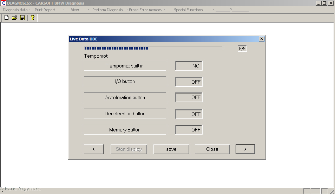Open the Diagnosis data menu
The height and width of the screenshot is (194, 335).
(x=15, y=10)
